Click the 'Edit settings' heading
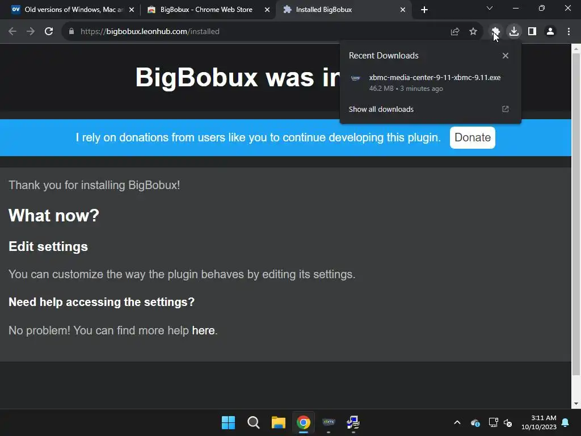 tap(48, 246)
